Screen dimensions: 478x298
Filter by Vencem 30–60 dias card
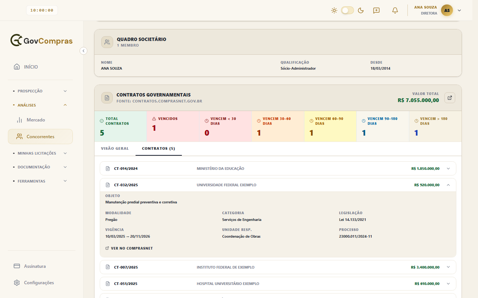[x=278, y=126]
